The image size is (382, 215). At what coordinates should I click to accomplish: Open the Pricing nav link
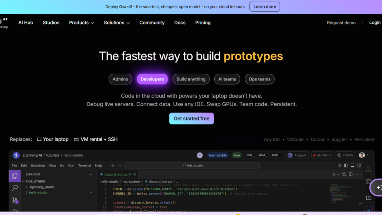pos(203,23)
